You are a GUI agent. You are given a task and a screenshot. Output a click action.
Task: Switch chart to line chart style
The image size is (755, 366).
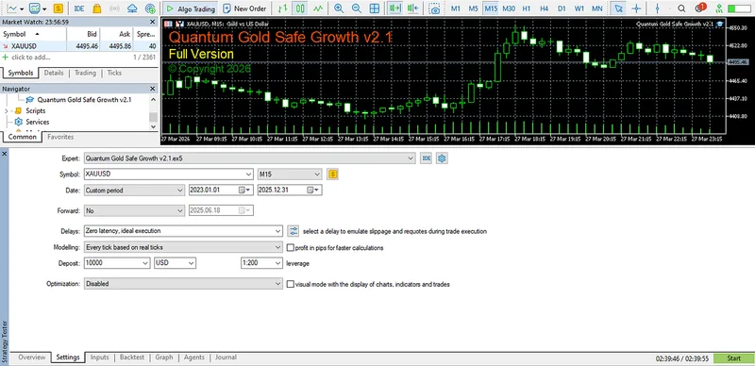click(318, 8)
